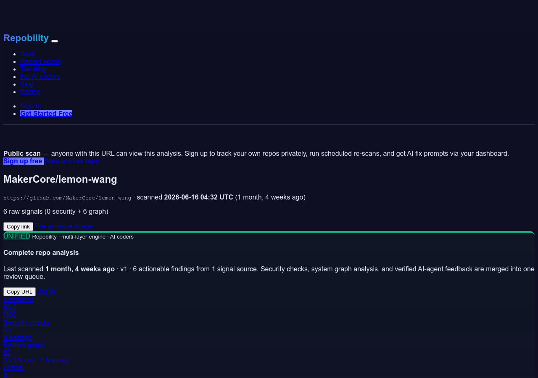Click the Copy link button

click(18, 226)
